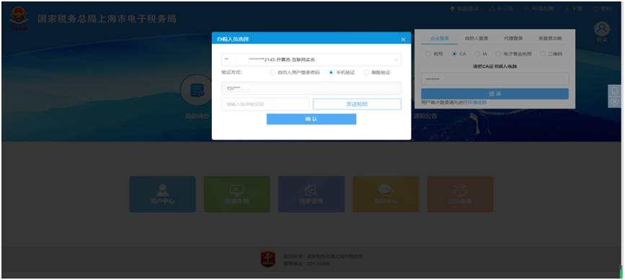The width and height of the screenshot is (625, 280).
Task: Click the 登录 user avatar icon
Action: pos(602,30)
